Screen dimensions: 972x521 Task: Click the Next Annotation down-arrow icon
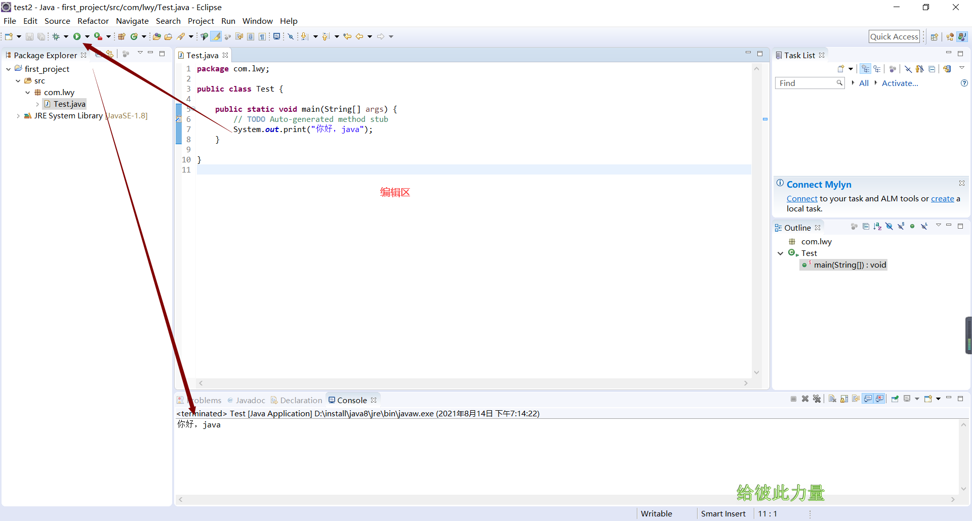coord(304,36)
